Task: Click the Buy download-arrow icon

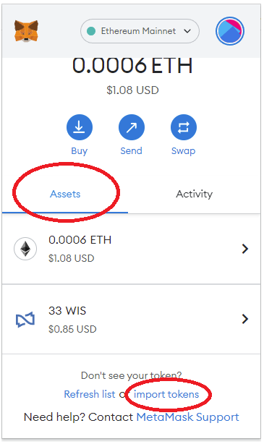Action: pos(80,127)
